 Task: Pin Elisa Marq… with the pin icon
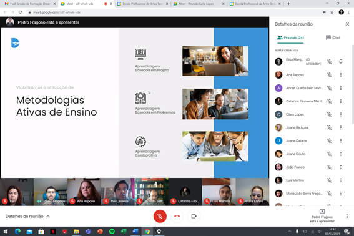pos(341,61)
